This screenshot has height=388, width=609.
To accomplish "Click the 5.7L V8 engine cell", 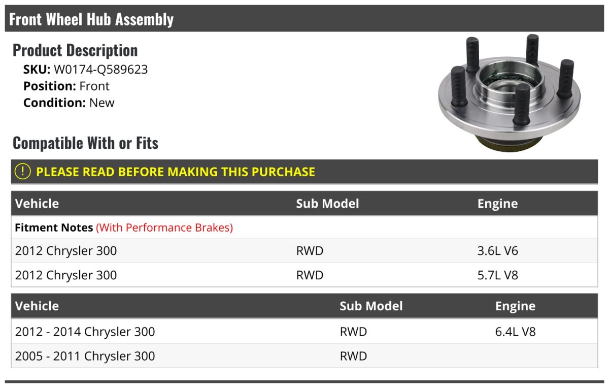I will coord(497,275).
